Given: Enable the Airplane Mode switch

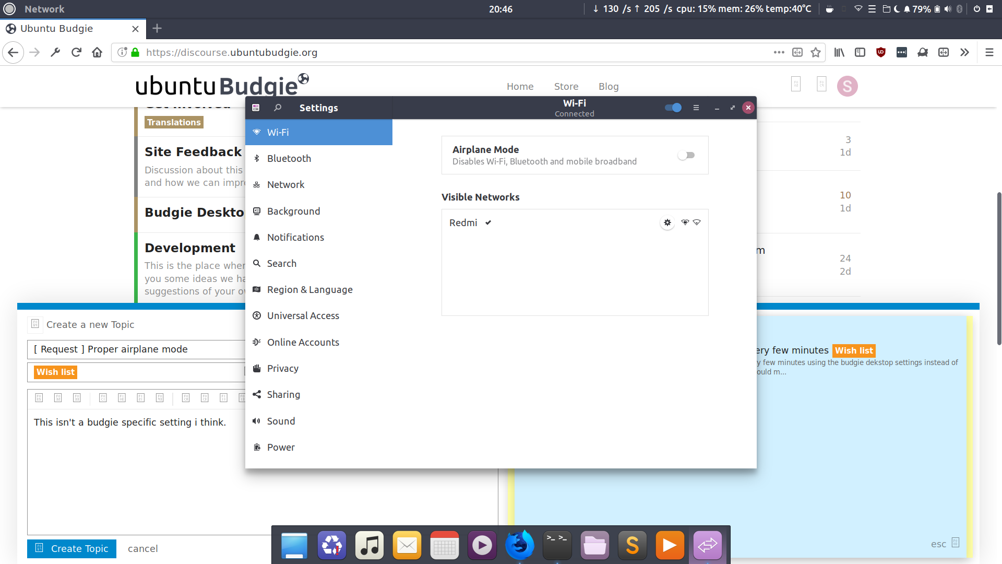Looking at the screenshot, I should pyautogui.click(x=686, y=155).
